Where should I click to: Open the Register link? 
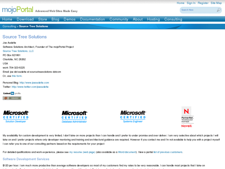203,3
